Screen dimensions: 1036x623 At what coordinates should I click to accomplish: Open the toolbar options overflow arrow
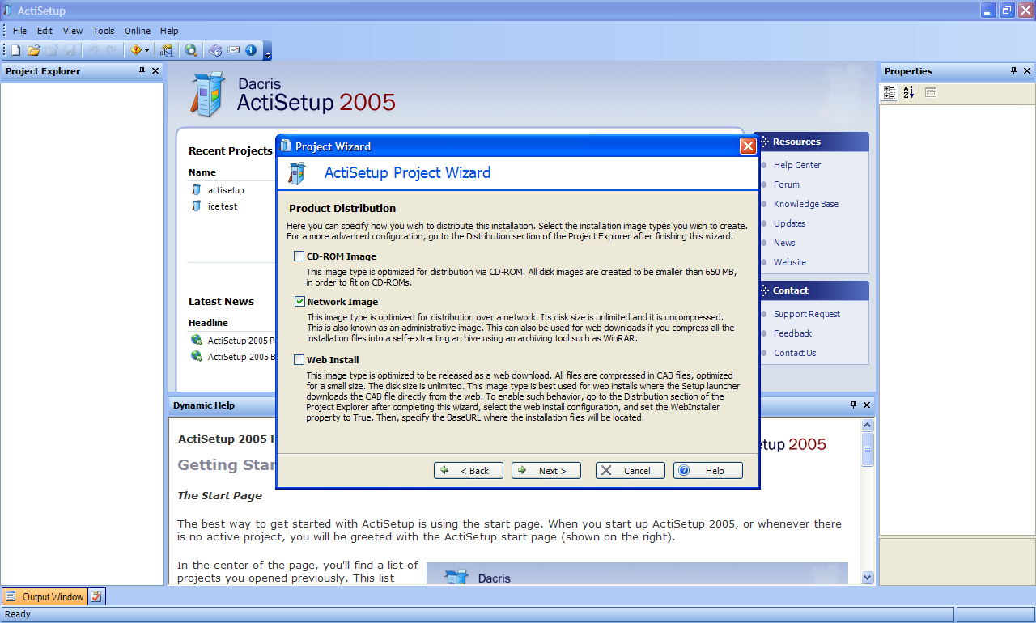coord(268,52)
